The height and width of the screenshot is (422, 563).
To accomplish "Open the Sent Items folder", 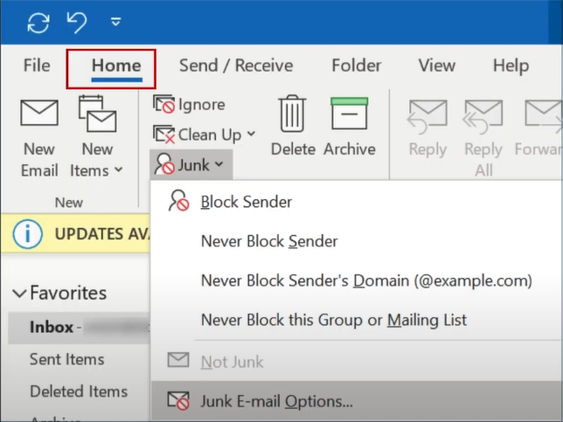I will (x=67, y=359).
